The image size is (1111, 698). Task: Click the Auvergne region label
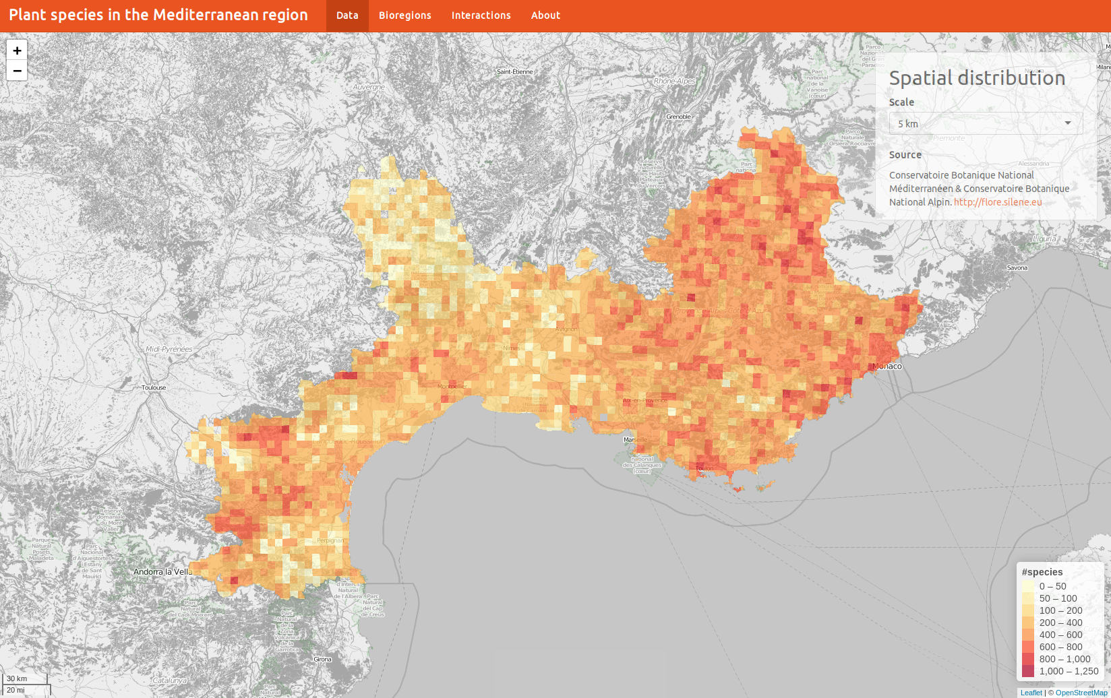[369, 87]
